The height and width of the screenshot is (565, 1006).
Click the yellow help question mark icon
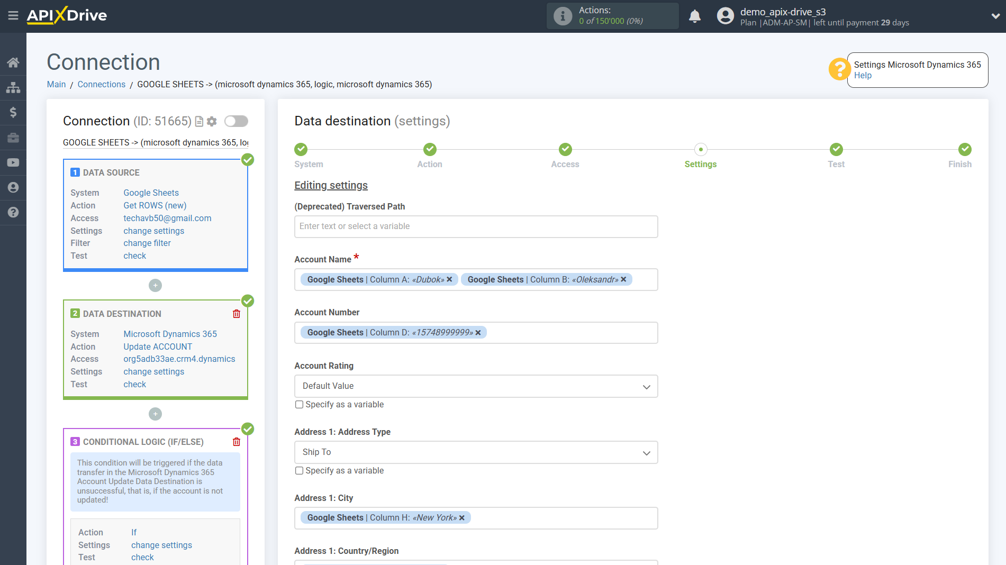(x=839, y=69)
